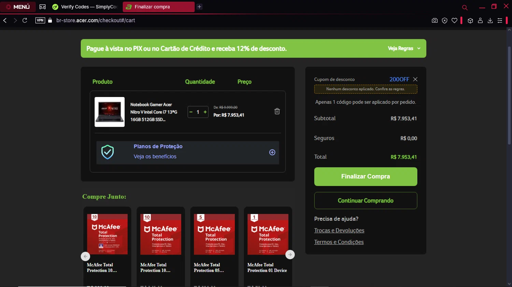Click the Por: R$ 7.953,41 price
This screenshot has width=512, height=287.
pyautogui.click(x=229, y=115)
